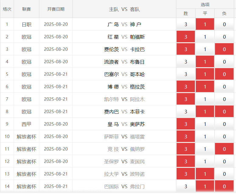Toggle win option 3 for 拉大学 VS 波特诺
Image resolution: width=236 pixels, height=194 pixels.
click(x=186, y=174)
